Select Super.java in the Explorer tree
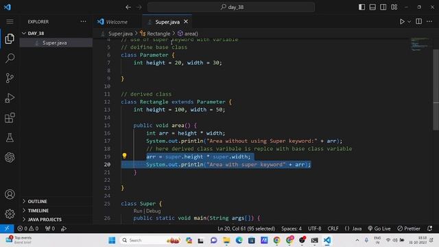 (56, 43)
